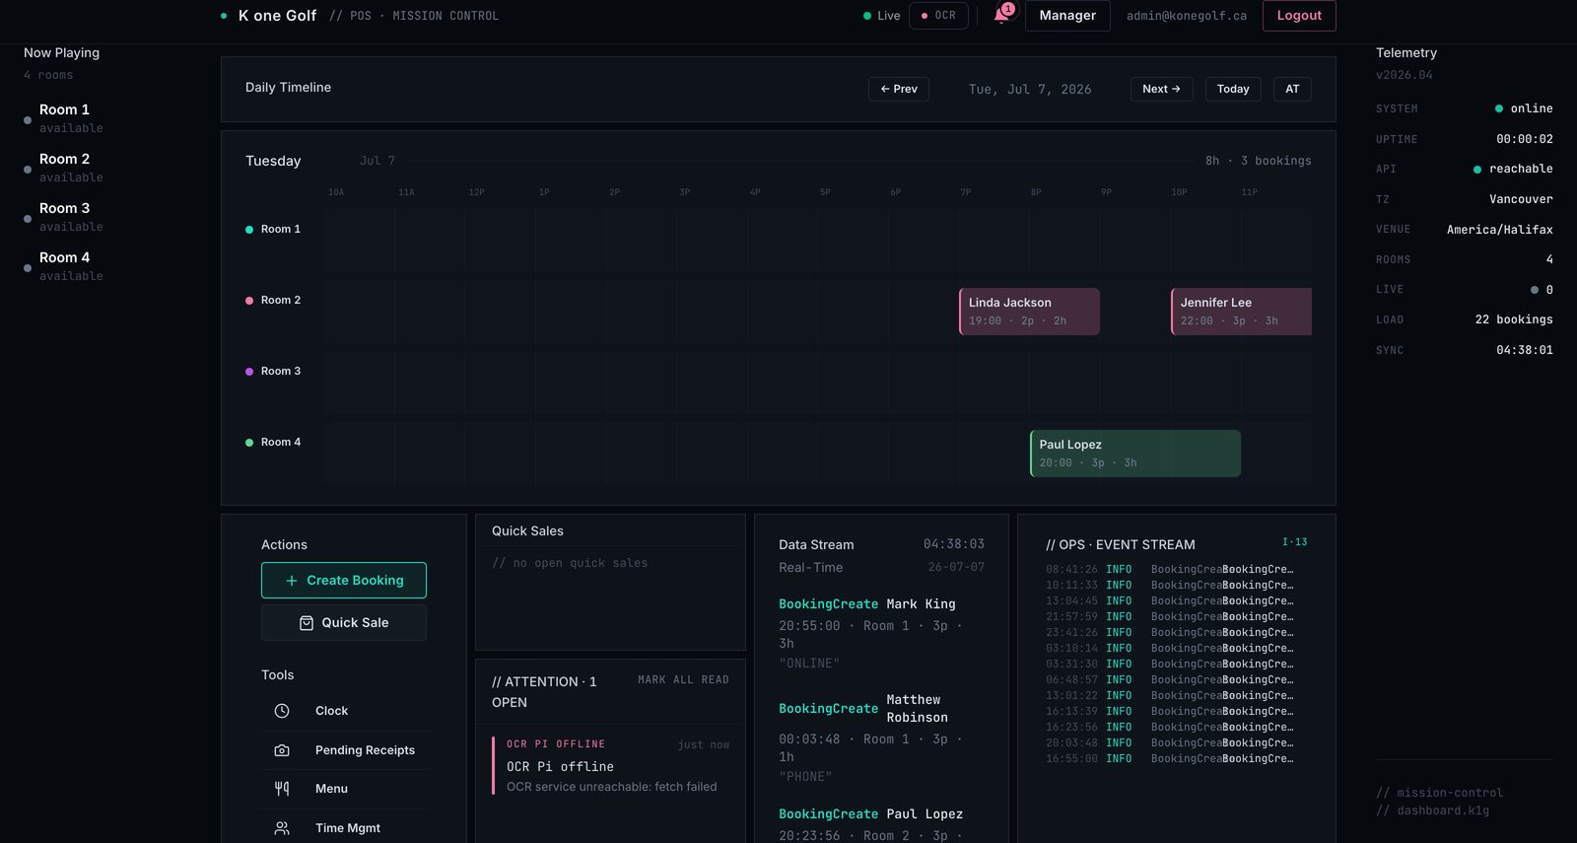The image size is (1577, 843).
Task: Click admin@konegolf.ca account email
Action: pos(1187,16)
